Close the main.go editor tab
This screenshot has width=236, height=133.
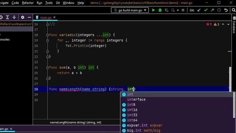tap(54, 17)
